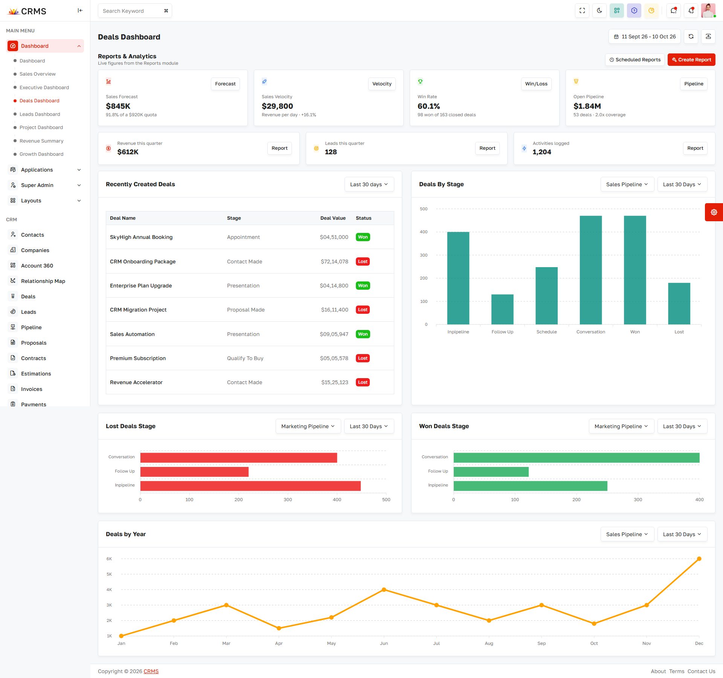
Task: Click the Create Report button
Action: (691, 59)
